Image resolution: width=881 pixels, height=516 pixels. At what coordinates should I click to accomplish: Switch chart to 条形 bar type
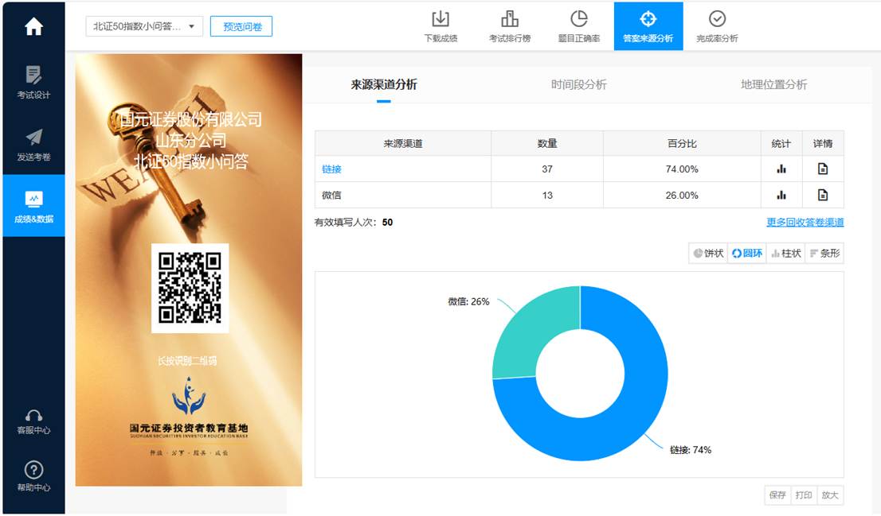point(824,254)
